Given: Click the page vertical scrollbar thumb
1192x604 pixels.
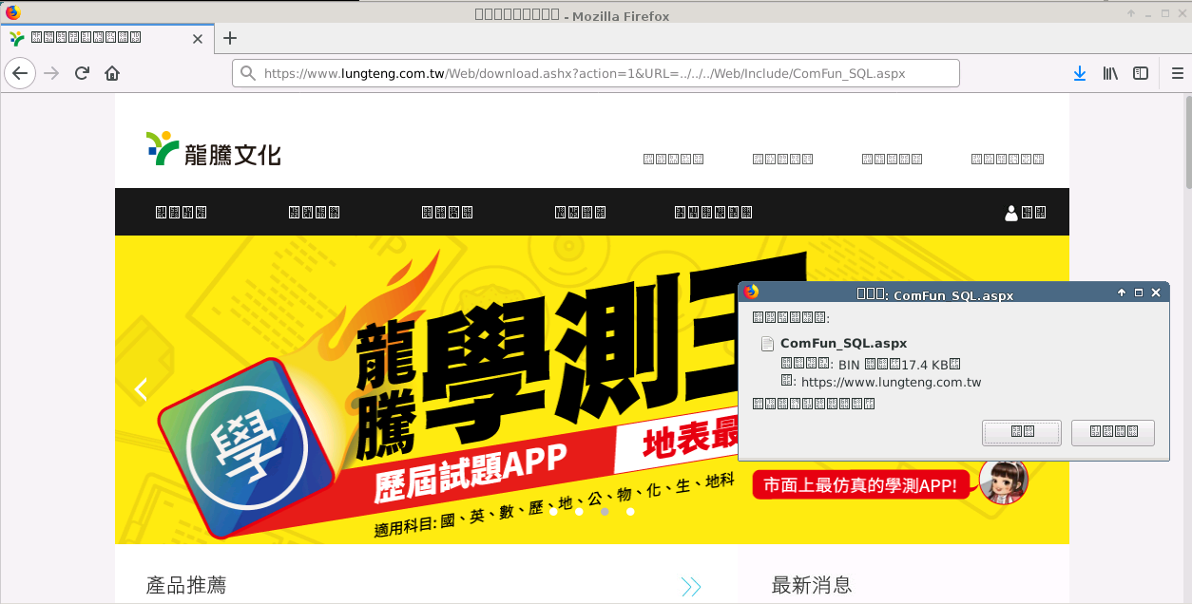Looking at the screenshot, I should point(1188,142).
